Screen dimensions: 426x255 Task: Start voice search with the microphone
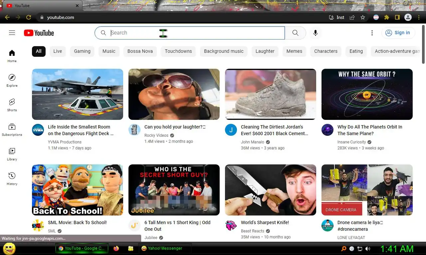(x=316, y=33)
